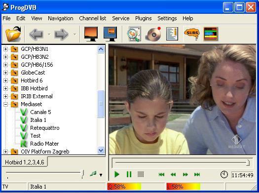Open the File menu
259x193 pixels.
(6, 18)
